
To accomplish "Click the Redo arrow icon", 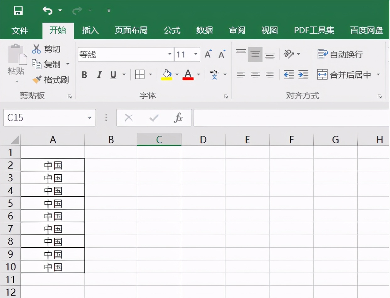I will coord(77,11).
